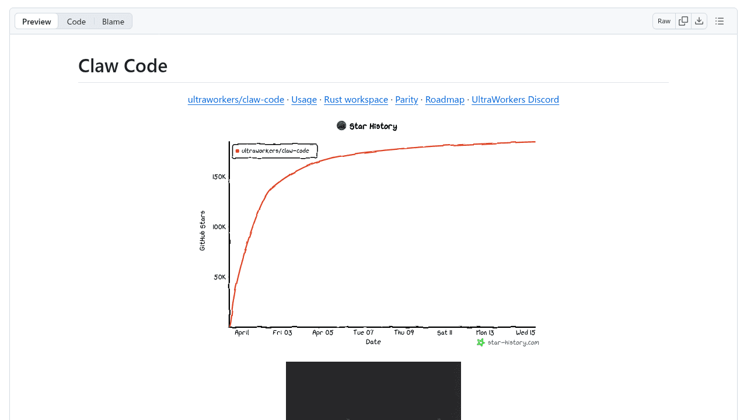This screenshot has height=420, width=747.
Task: Click the dark image below the chart
Action: (x=373, y=391)
